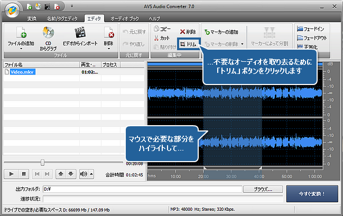Expand the ribbon 削除 file dropdown arrow
The width and height of the screenshot is (343, 216).
109,49
